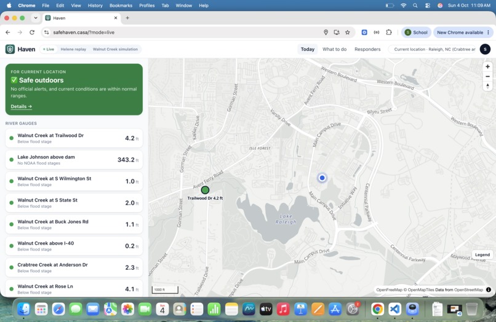Image resolution: width=496 pixels, height=322 pixels.
Task: Open Control Center in the menu bar
Action: point(427,6)
